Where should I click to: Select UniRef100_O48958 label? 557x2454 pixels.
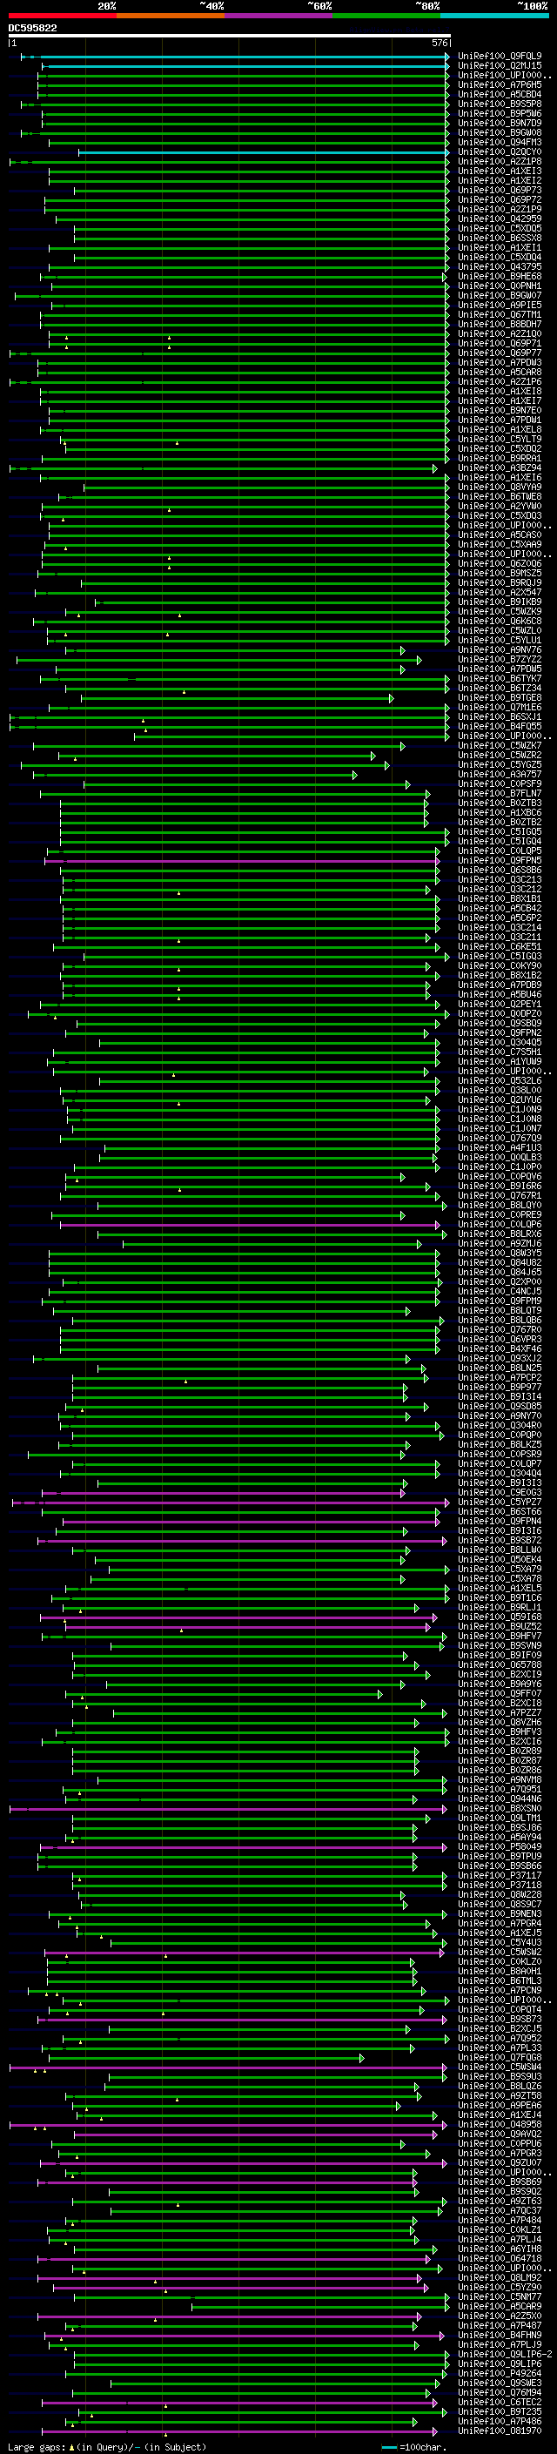tap(500, 2123)
